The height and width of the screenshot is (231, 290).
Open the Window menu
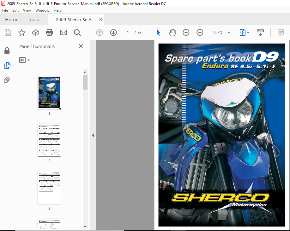click(42, 10)
